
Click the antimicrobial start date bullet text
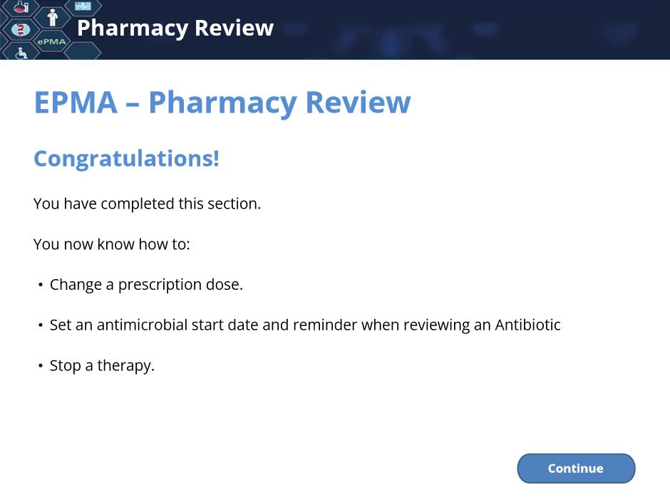[x=305, y=325]
